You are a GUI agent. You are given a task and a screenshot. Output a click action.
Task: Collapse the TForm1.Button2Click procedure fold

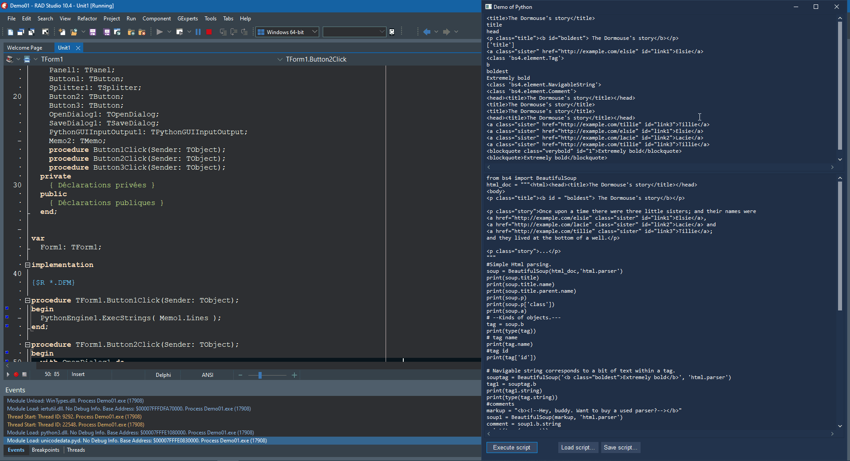click(27, 345)
